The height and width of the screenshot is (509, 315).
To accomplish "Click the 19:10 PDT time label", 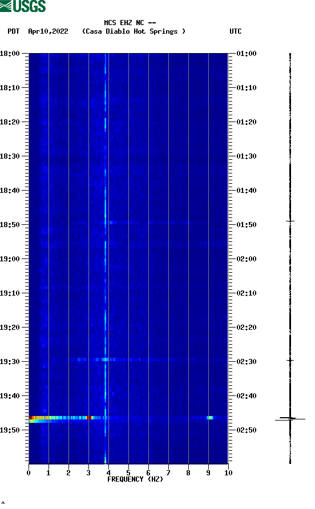I will click(x=10, y=293).
